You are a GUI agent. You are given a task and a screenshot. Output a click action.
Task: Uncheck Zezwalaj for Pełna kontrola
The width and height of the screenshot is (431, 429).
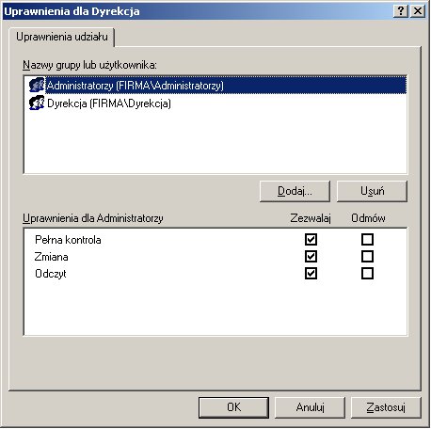(311, 240)
